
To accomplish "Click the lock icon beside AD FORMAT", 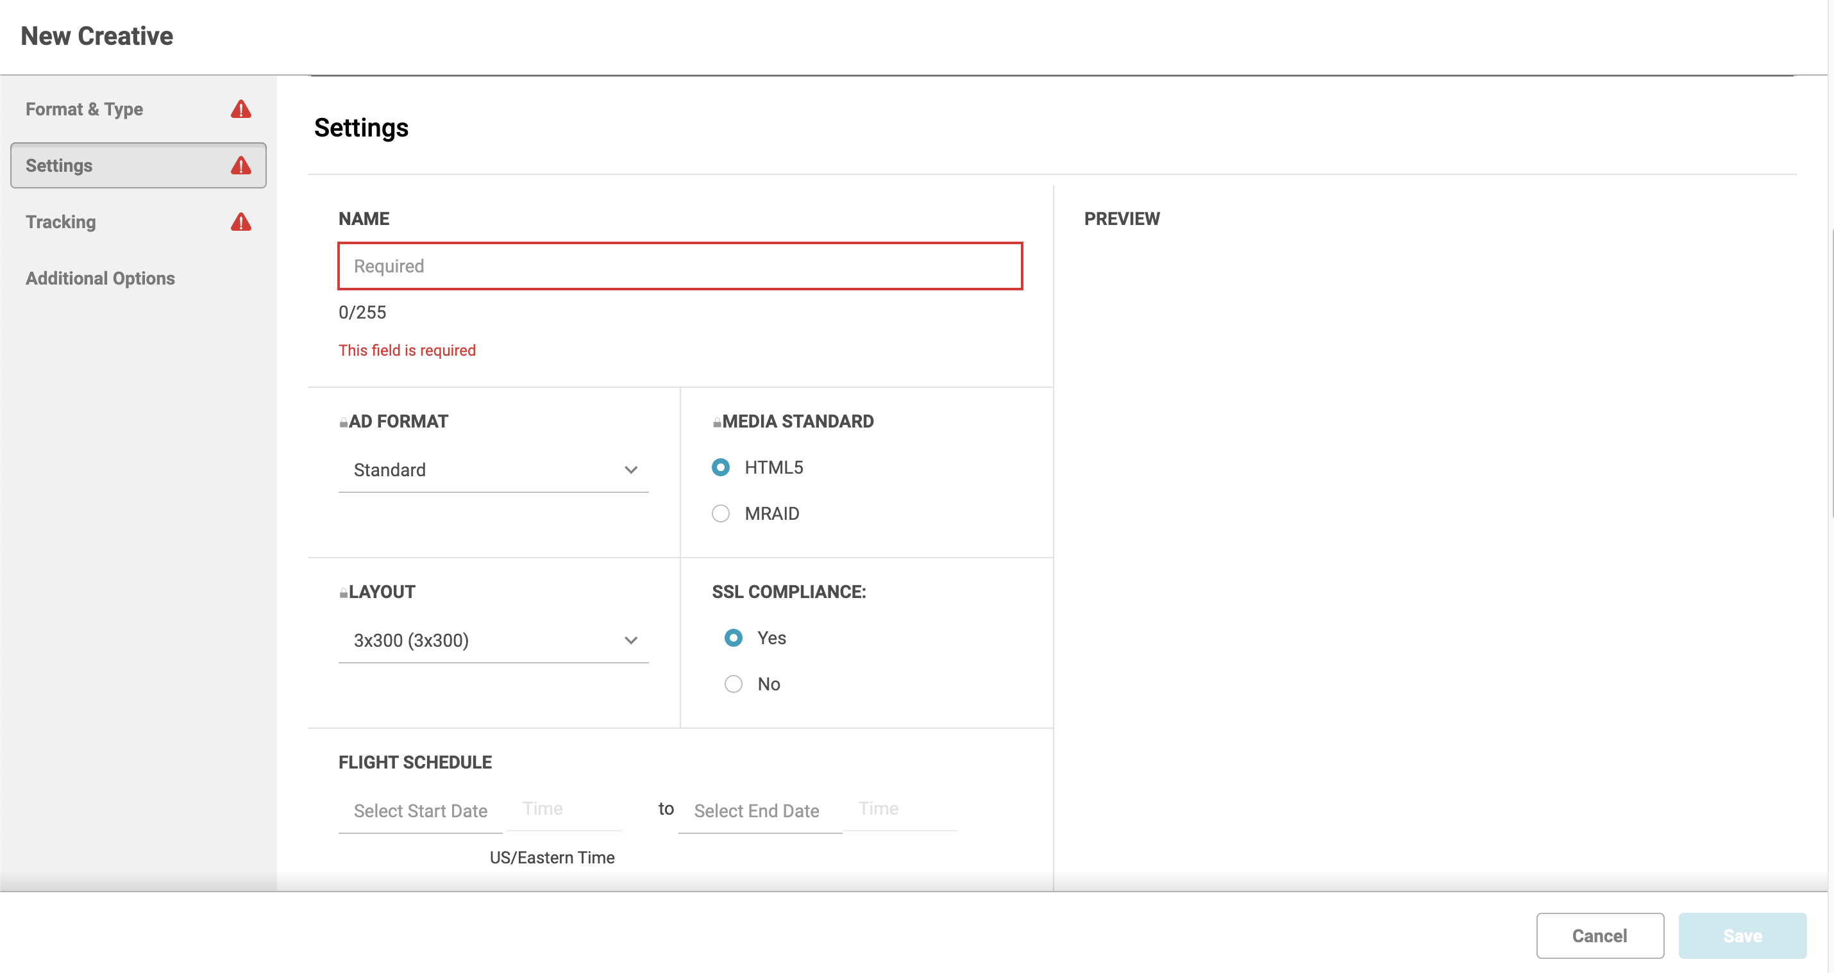I will click(343, 422).
